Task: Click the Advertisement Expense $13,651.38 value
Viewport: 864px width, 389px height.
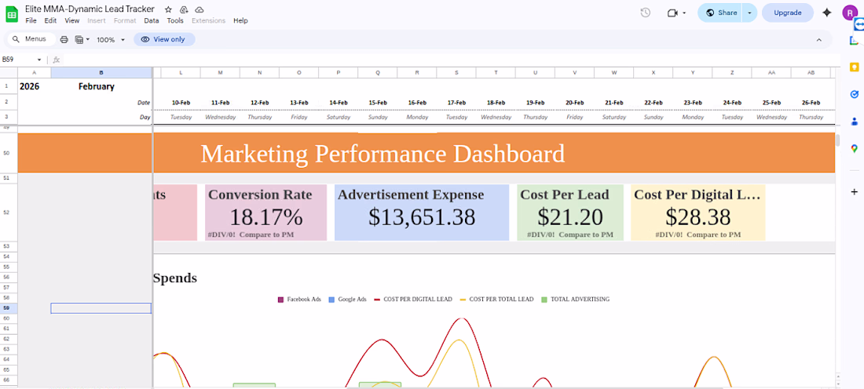Action: click(x=422, y=217)
